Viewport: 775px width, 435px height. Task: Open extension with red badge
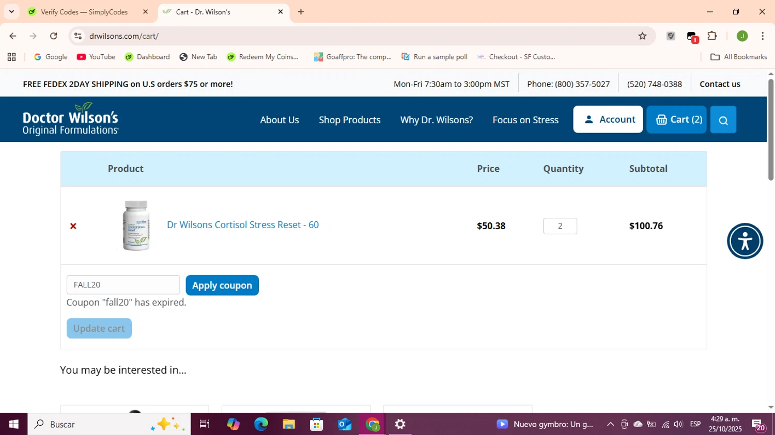(x=692, y=37)
